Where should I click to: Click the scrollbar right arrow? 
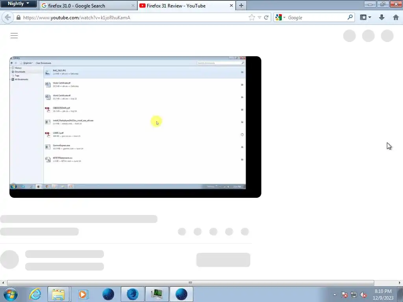[x=400, y=283]
